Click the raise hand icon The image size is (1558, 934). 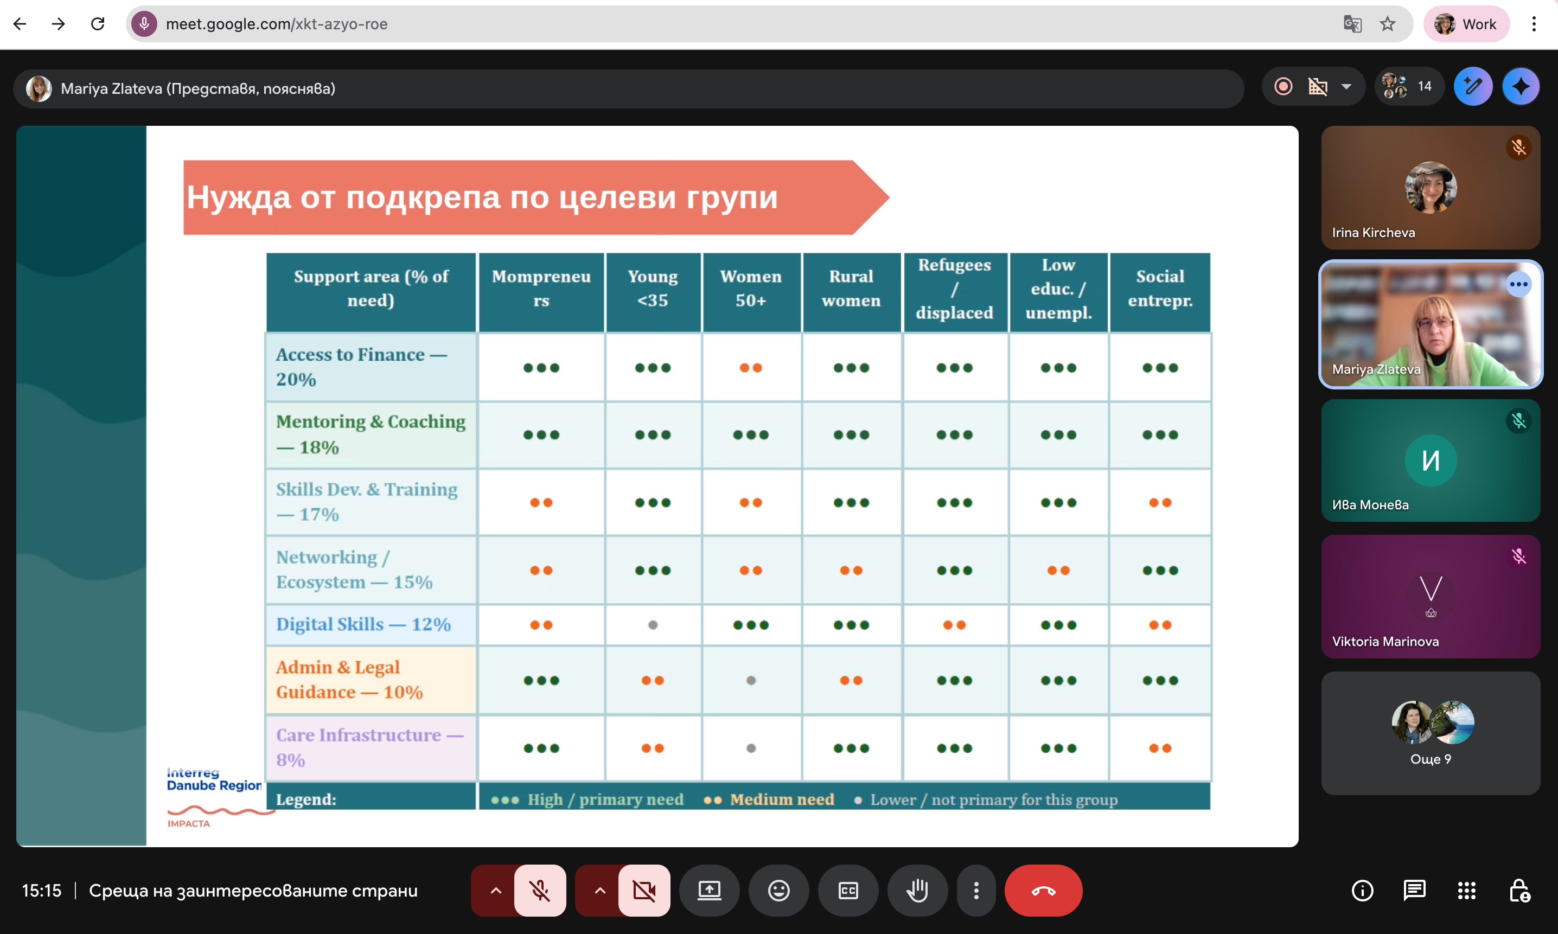click(917, 890)
